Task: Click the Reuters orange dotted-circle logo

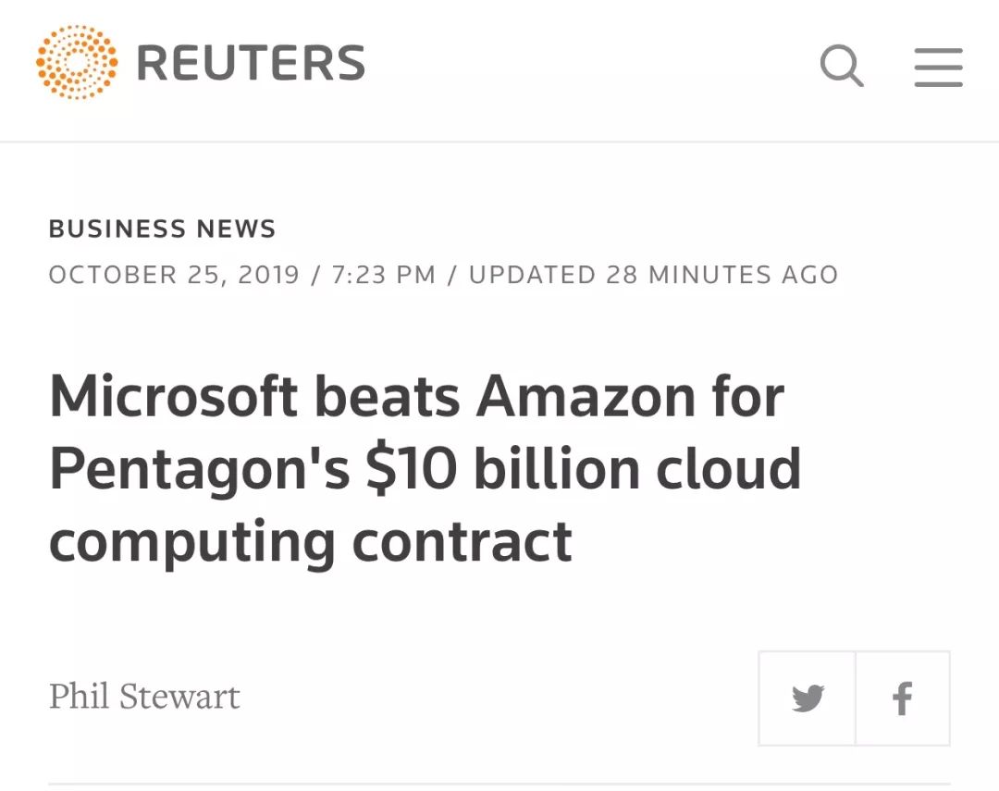Action: click(x=77, y=63)
